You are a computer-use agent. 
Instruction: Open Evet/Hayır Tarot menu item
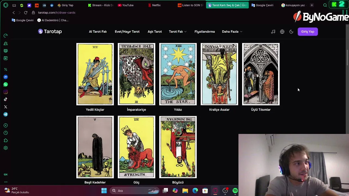pos(127,32)
